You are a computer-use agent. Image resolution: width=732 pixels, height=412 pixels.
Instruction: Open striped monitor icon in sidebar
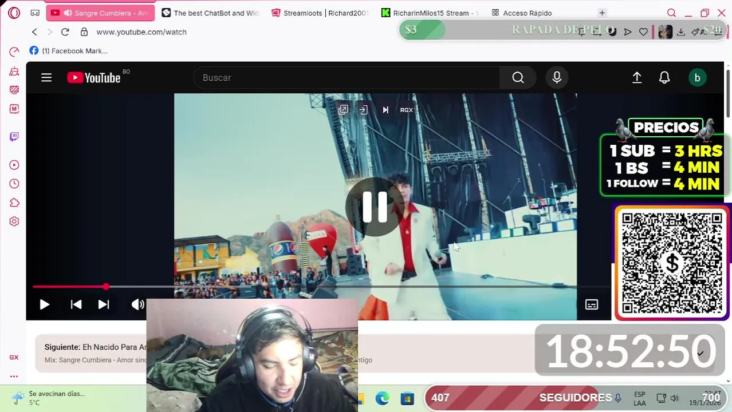click(x=14, y=90)
